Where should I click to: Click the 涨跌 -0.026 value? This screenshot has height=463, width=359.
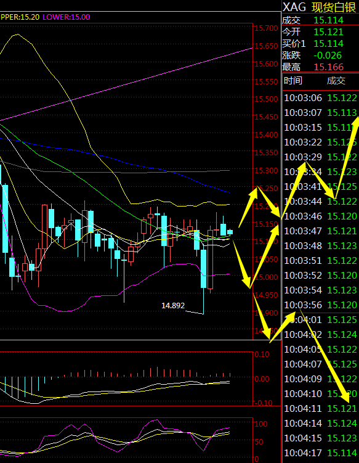coord(328,55)
